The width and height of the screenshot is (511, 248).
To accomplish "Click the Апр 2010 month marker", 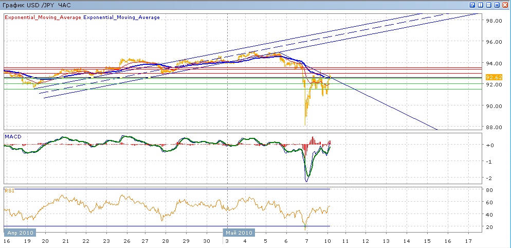I will 21,232.
